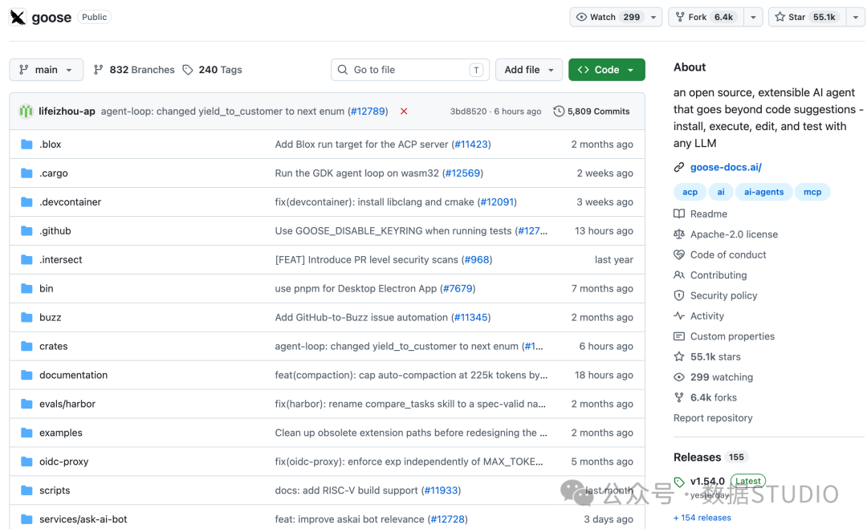Click the scripts folder icon
The image size is (867, 529).
[x=26, y=490]
